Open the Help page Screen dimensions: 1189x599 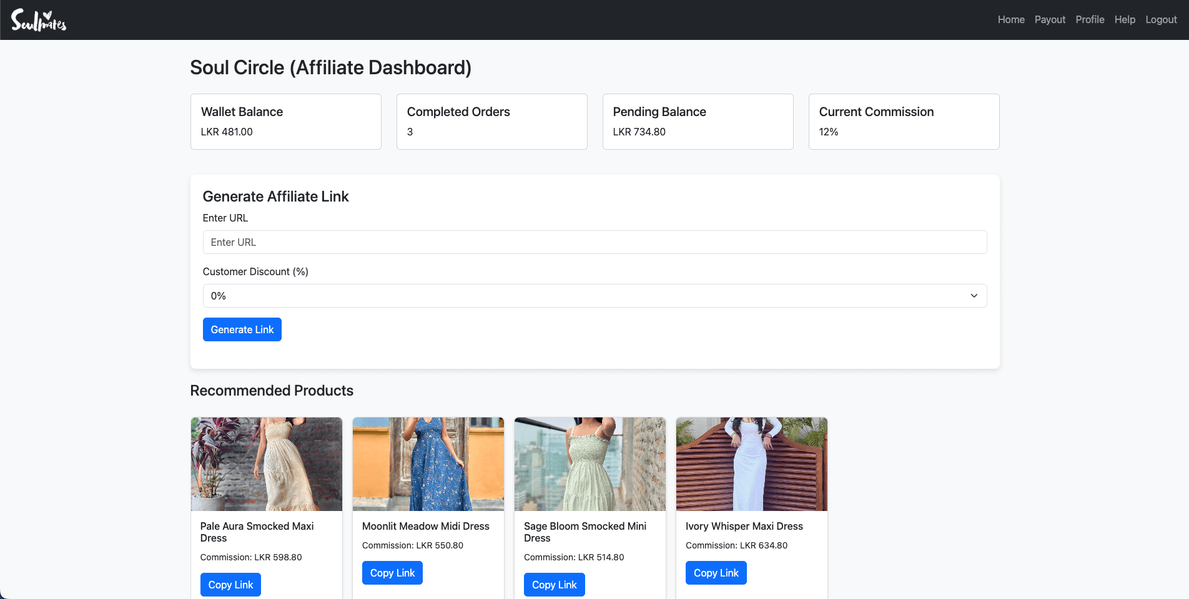1125,20
